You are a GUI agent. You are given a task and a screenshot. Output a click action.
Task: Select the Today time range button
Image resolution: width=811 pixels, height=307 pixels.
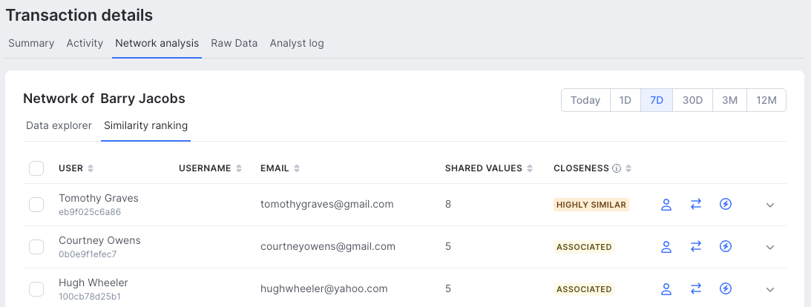pos(585,100)
